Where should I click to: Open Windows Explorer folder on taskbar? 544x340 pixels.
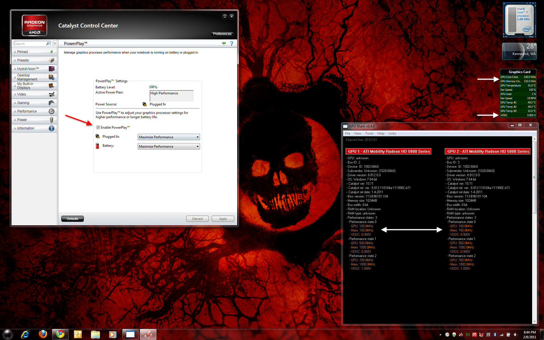click(x=95, y=334)
